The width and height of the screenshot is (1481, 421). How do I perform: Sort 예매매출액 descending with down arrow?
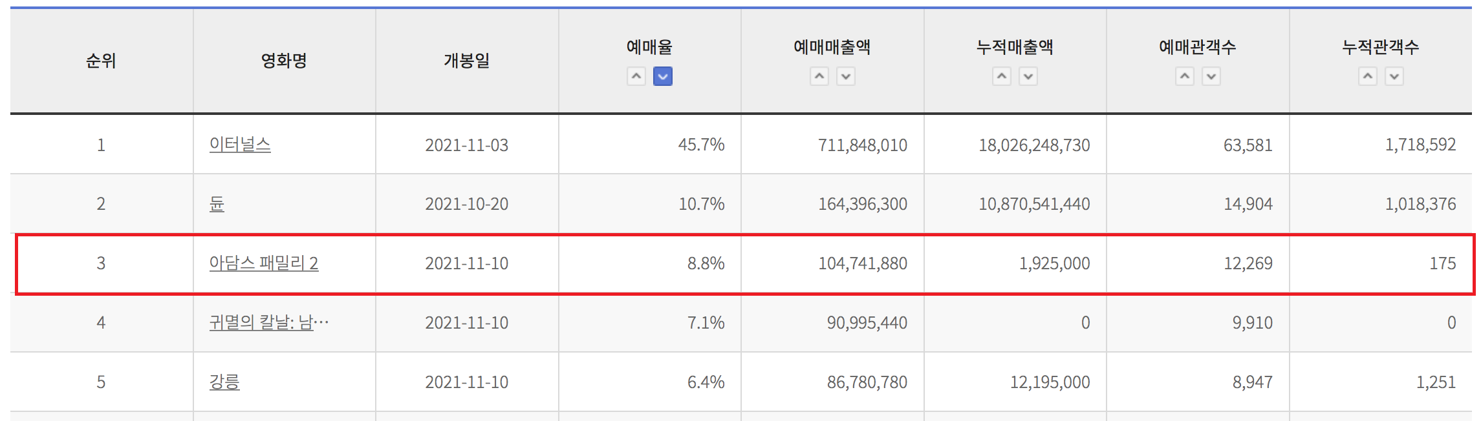coord(846,76)
